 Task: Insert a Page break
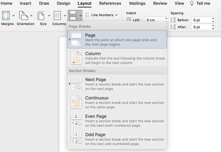tap(117, 39)
